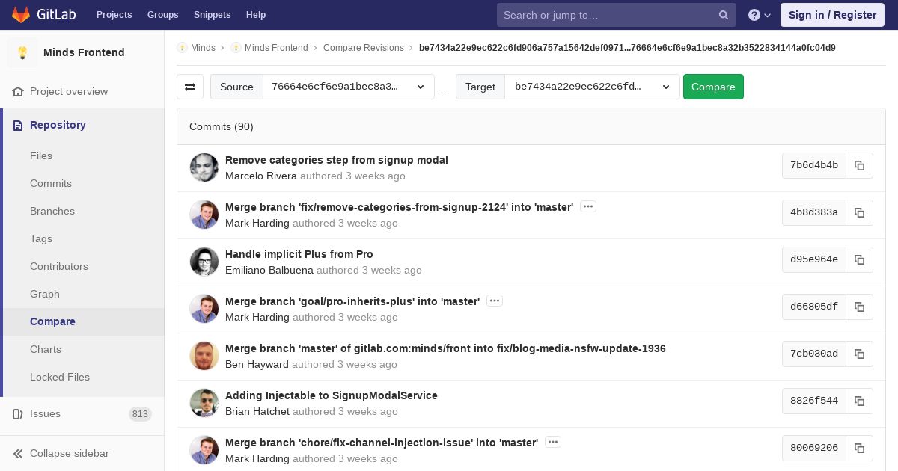
Task: Click the Minds breadcrumb lightbulb icon
Action: (182, 48)
